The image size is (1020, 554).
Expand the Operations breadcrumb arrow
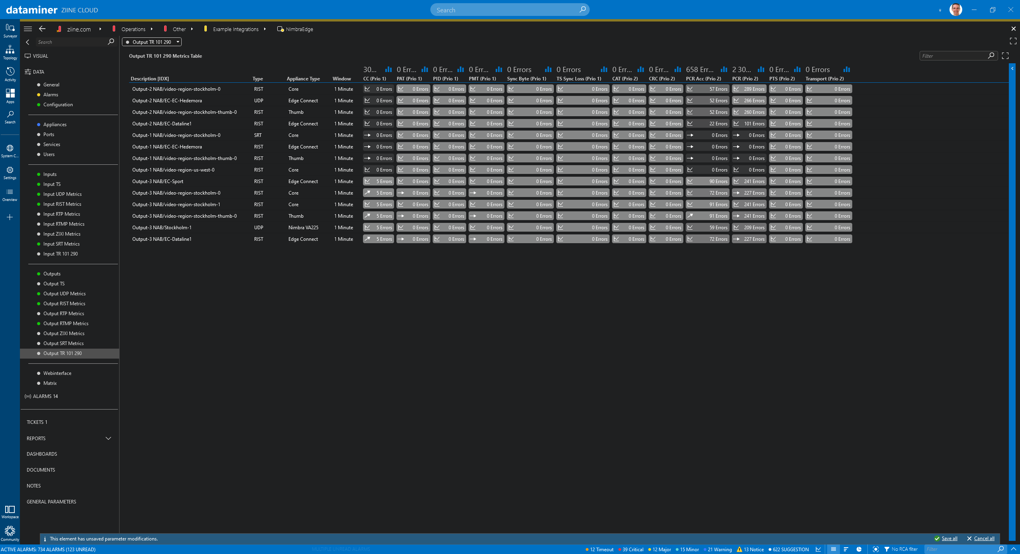click(x=152, y=29)
